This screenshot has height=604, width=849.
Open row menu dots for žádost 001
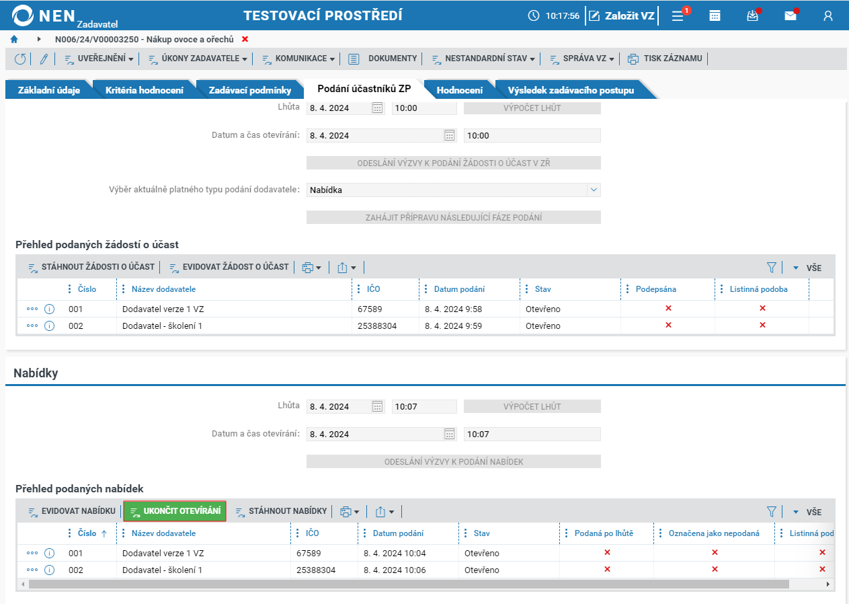(32, 309)
